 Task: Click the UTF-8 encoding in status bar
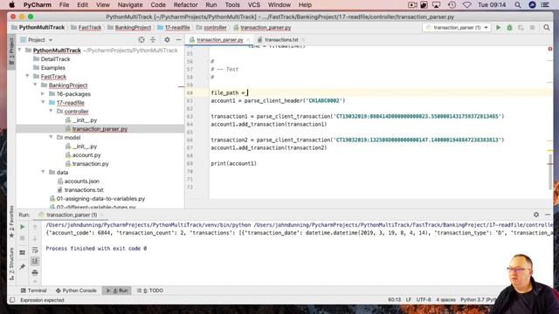424,300
